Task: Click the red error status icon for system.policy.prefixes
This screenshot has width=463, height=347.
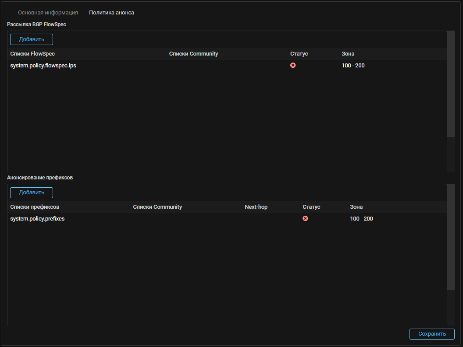Action: tap(305, 218)
